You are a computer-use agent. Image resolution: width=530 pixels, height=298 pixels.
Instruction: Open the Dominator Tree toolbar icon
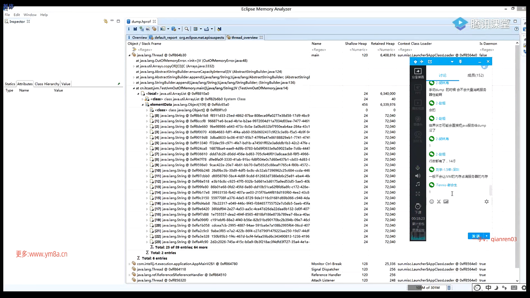point(142,29)
